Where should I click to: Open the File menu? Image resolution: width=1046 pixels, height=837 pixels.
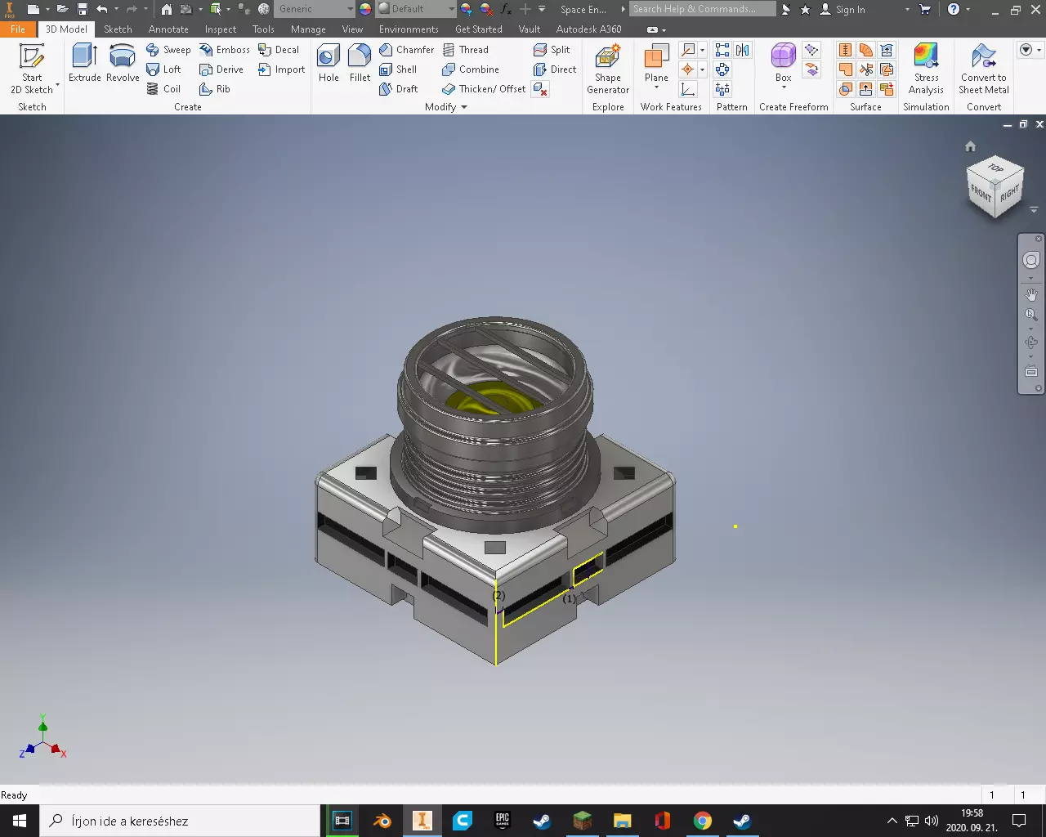pos(18,29)
